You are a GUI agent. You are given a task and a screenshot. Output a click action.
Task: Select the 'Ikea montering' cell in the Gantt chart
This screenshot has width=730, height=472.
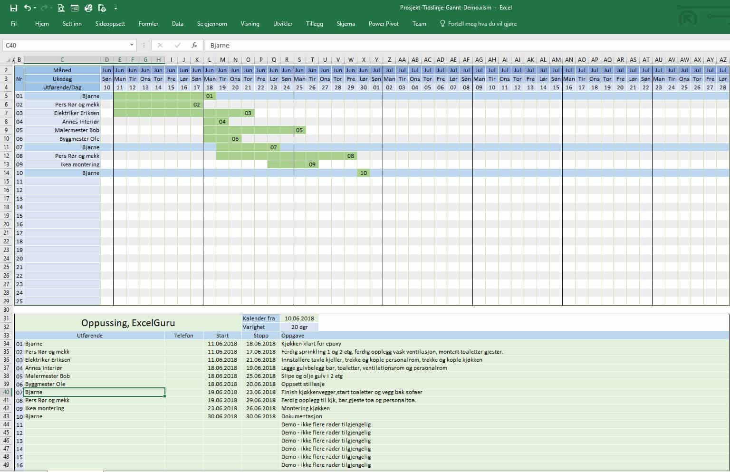tap(62, 164)
